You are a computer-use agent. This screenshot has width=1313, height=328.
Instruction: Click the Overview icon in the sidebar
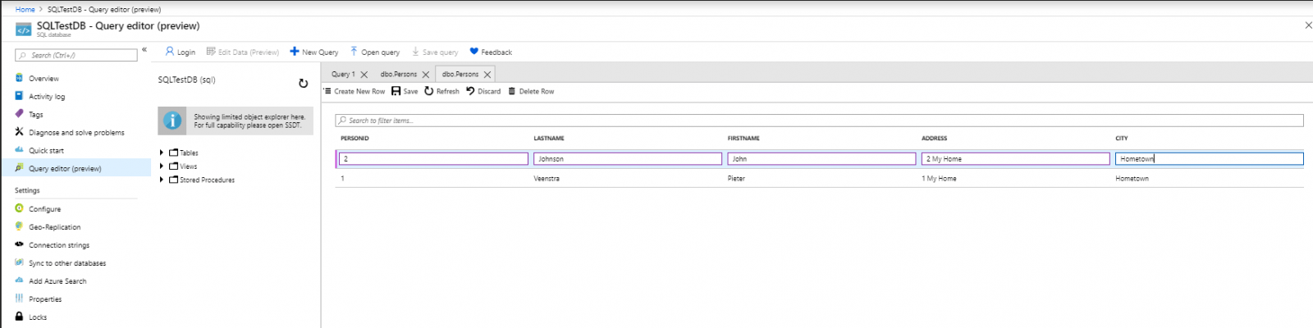[19, 78]
